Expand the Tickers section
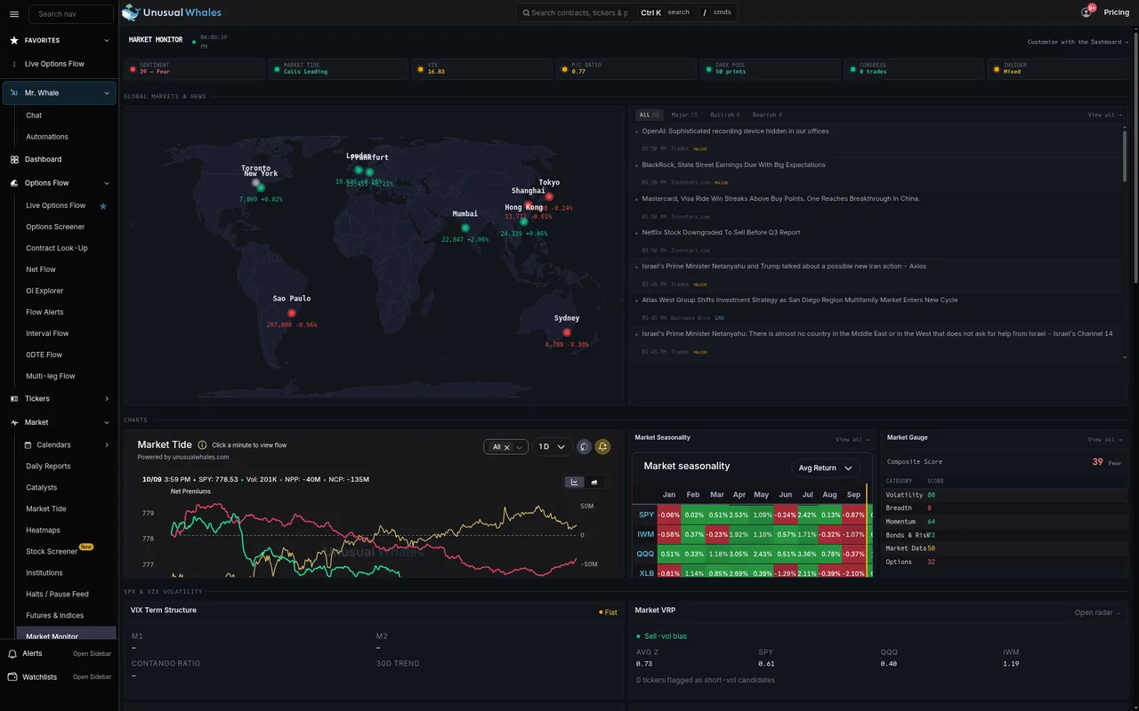Screen dimensions: 1139x711 tap(107, 398)
